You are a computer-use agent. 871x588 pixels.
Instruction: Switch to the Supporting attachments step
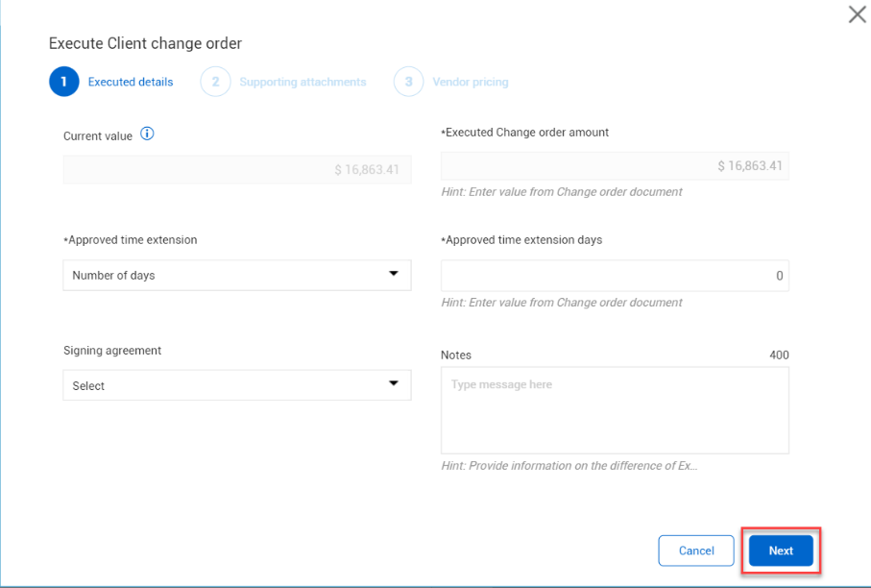[x=302, y=82]
